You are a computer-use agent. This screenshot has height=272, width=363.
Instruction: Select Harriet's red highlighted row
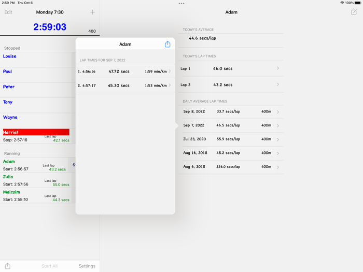(x=36, y=133)
